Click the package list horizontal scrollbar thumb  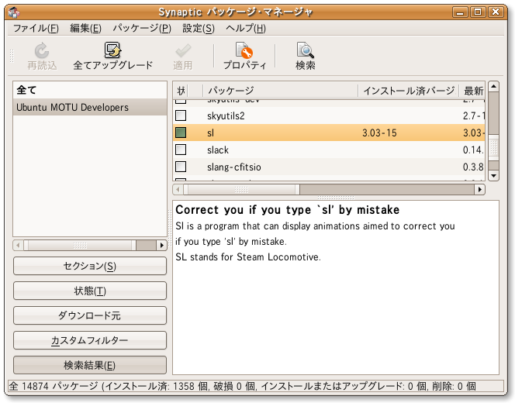[x=241, y=189]
